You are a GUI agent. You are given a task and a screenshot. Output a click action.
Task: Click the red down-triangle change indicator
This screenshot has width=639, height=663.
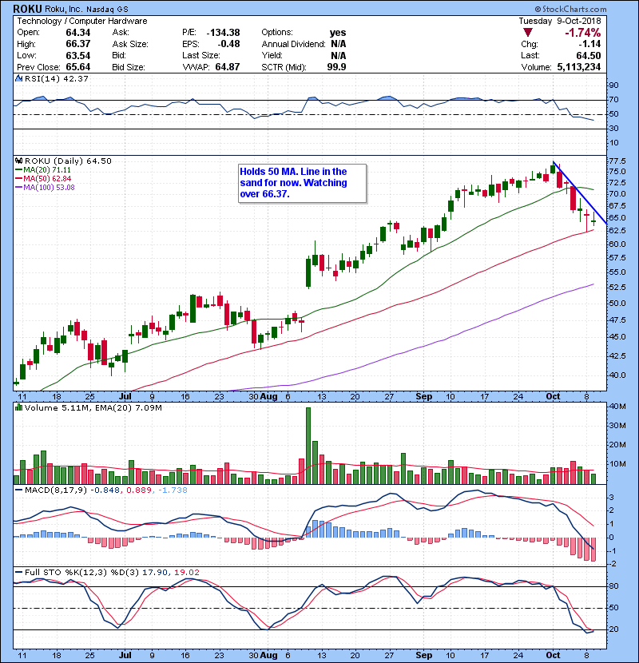528,33
